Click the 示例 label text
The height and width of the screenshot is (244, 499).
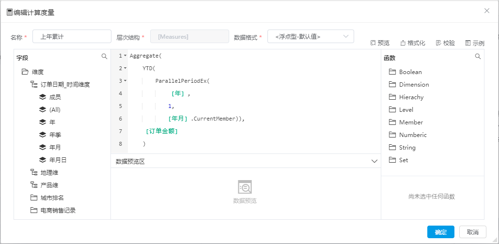tap(478, 43)
